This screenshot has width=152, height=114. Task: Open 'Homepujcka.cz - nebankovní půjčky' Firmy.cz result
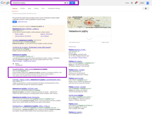(31, 106)
